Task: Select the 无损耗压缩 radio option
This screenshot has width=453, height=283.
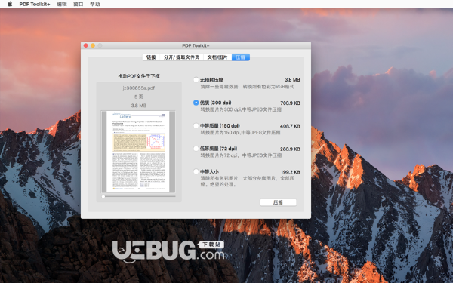Action: pyautogui.click(x=196, y=80)
